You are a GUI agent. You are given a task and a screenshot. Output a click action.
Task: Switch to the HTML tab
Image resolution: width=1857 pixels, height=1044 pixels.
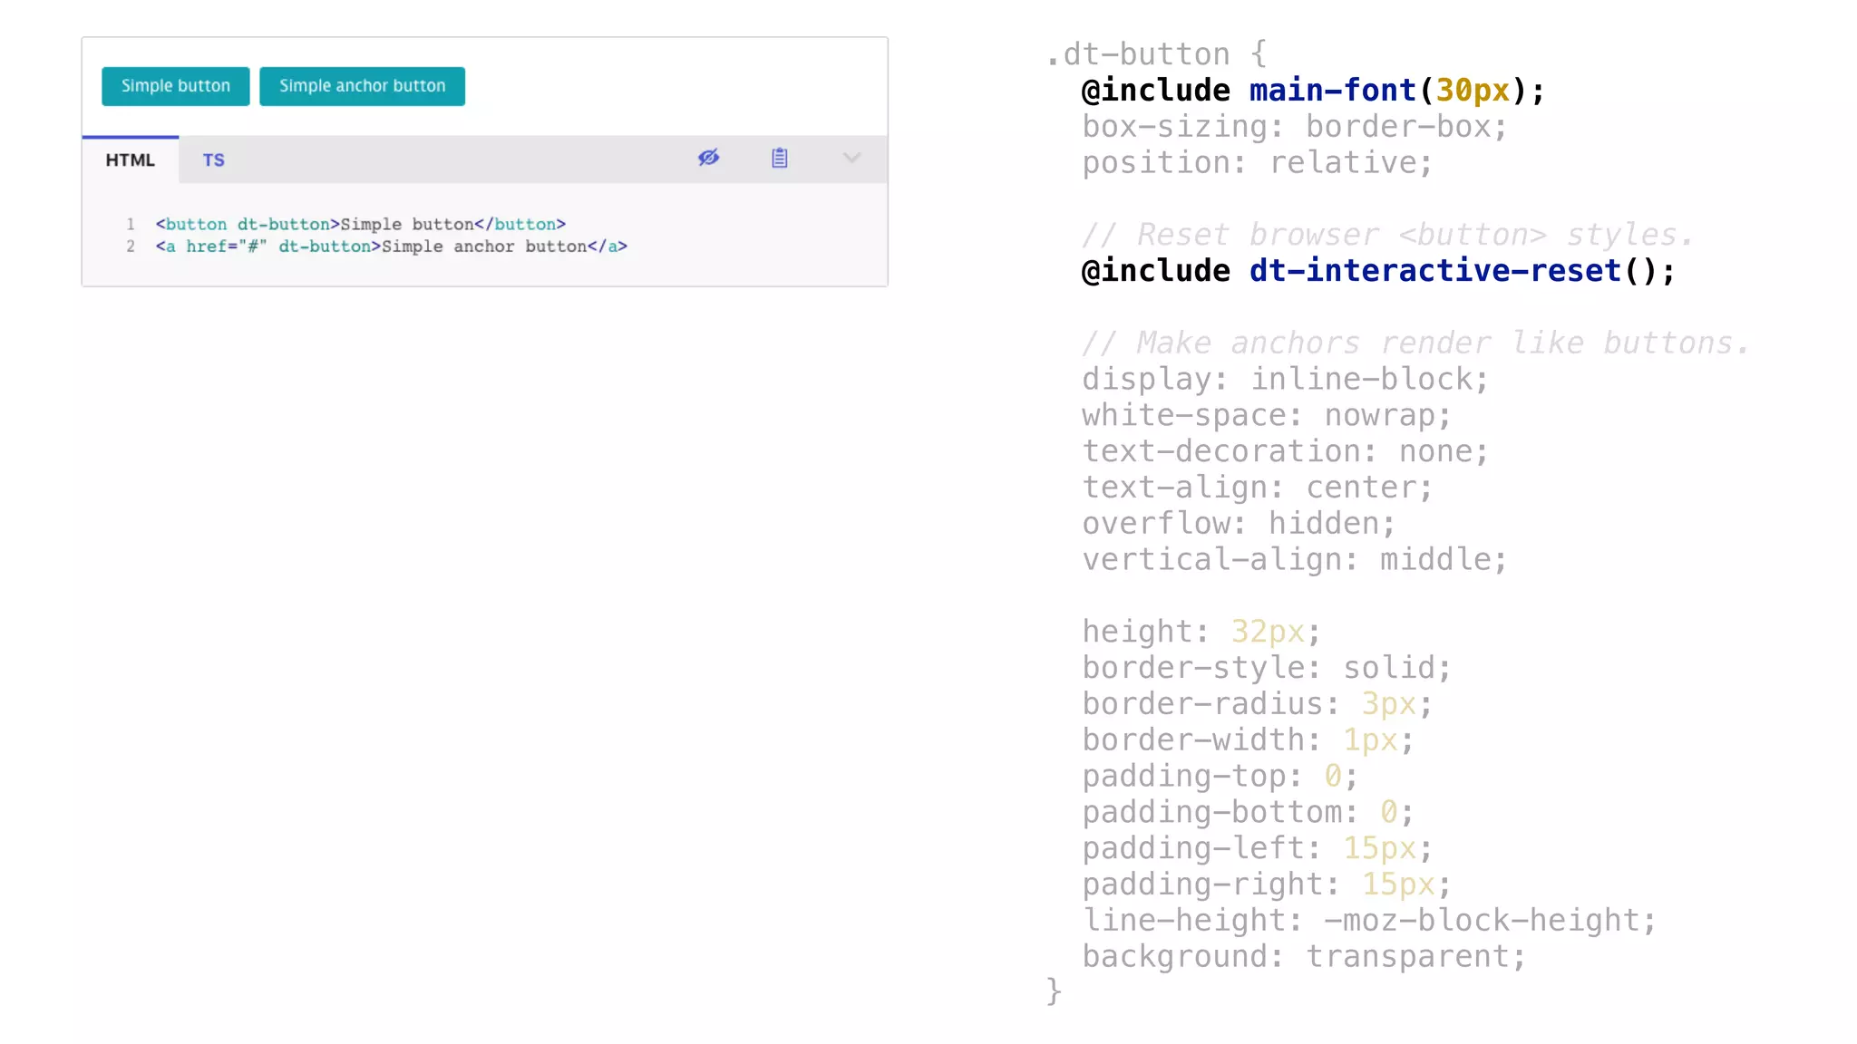(x=131, y=159)
